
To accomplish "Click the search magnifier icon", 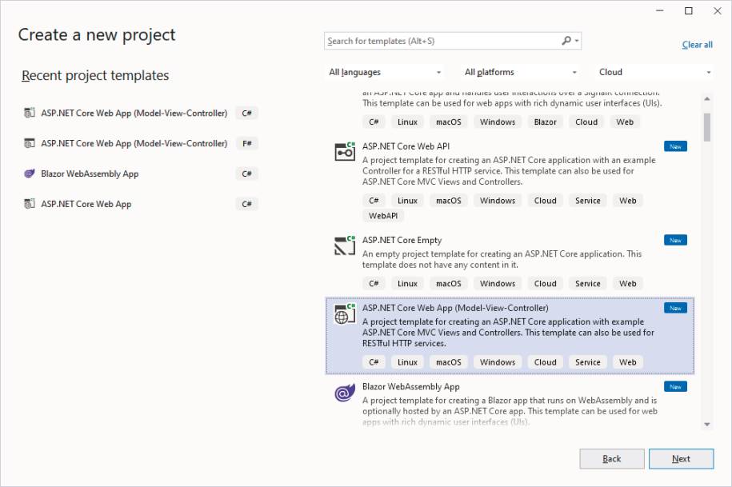I will point(566,41).
